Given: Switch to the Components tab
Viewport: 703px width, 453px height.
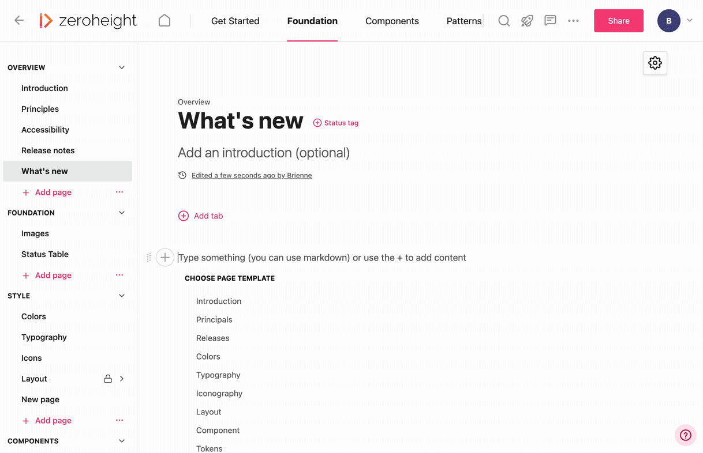Looking at the screenshot, I should (x=392, y=21).
